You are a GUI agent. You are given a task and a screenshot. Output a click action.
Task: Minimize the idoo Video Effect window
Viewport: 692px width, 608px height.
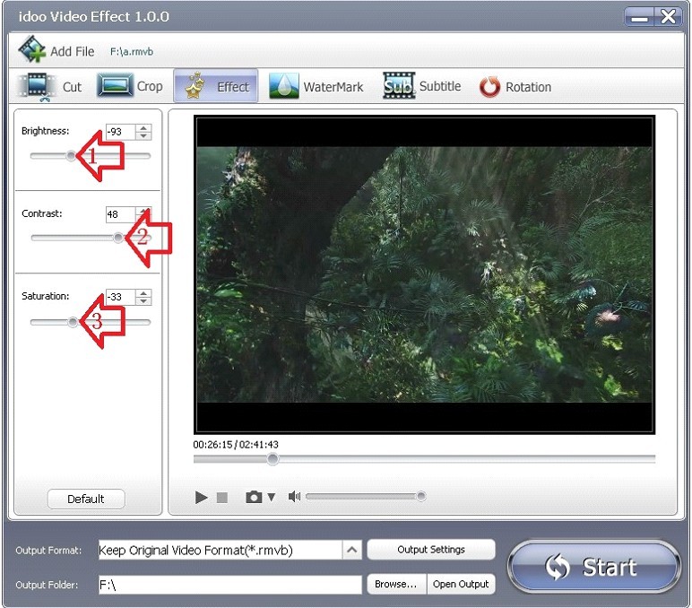pyautogui.click(x=639, y=17)
